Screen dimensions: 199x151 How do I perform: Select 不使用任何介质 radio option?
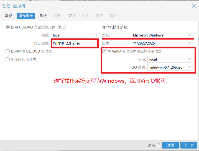(x=8, y=59)
